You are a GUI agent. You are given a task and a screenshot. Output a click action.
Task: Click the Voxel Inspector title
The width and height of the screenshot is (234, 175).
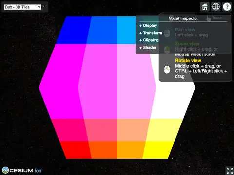[183, 18]
